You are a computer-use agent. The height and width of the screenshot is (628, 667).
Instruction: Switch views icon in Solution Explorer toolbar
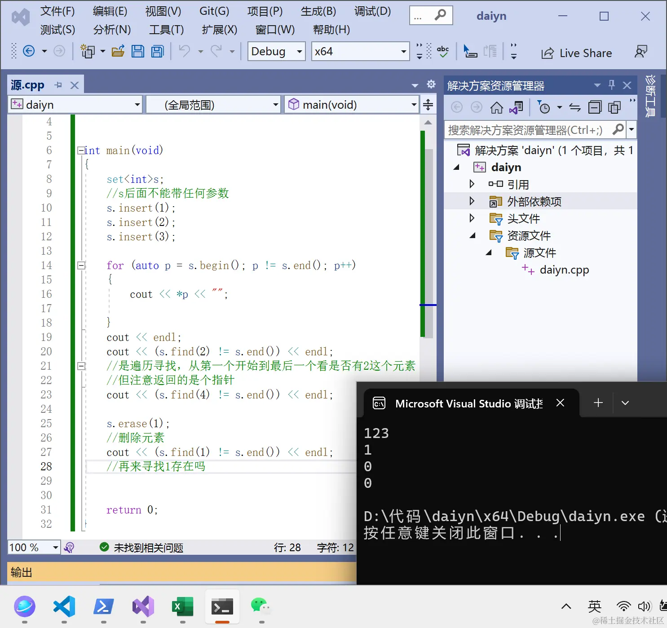tap(517, 107)
